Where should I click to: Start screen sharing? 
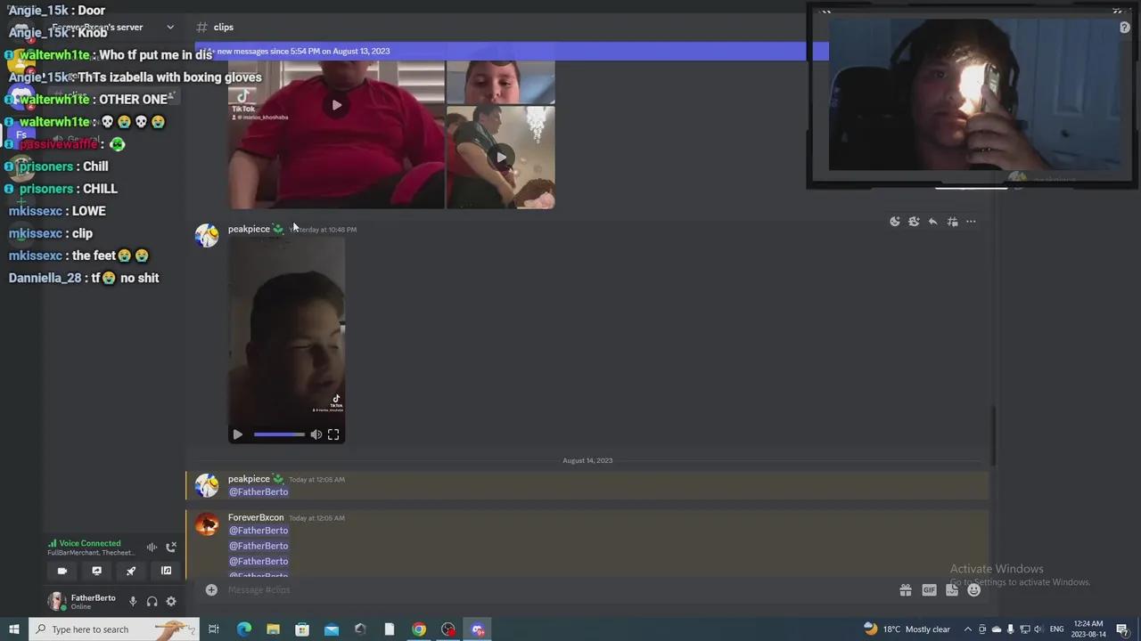pyautogui.click(x=96, y=571)
